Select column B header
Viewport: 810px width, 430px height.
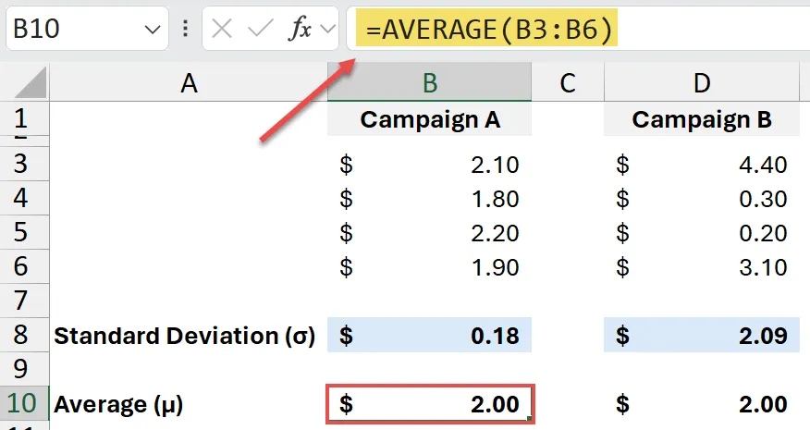429,83
